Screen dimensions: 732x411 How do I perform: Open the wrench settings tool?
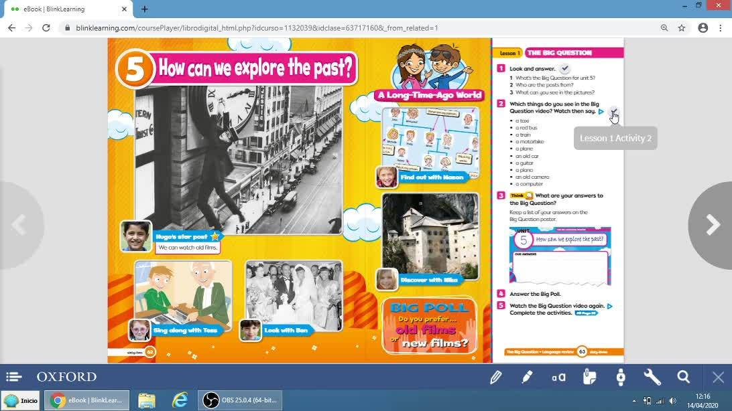(x=652, y=377)
